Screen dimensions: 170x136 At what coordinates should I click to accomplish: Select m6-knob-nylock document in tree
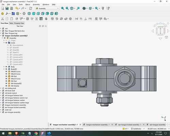pyautogui.click(x=11, y=93)
